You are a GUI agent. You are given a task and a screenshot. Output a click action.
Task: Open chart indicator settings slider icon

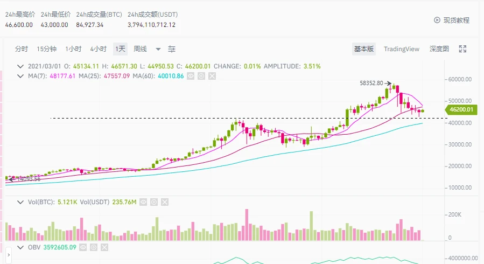coord(172,49)
